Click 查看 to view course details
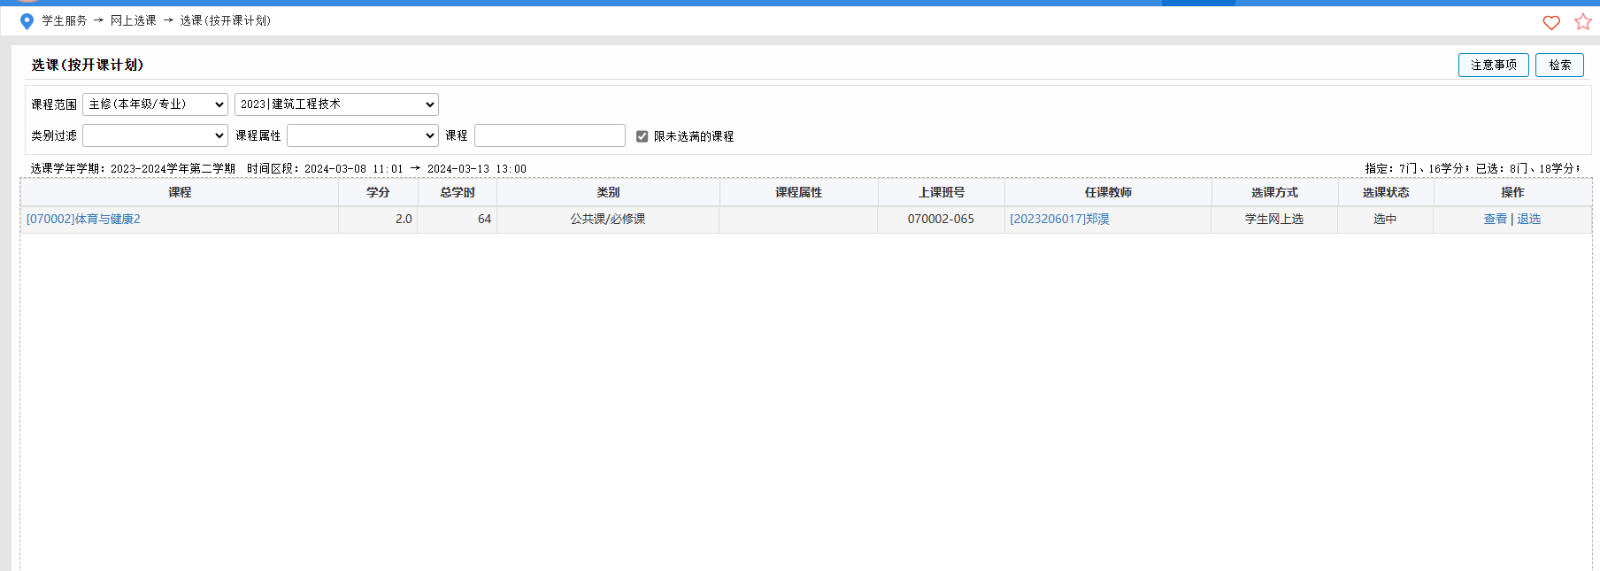This screenshot has width=1600, height=571. click(x=1495, y=219)
